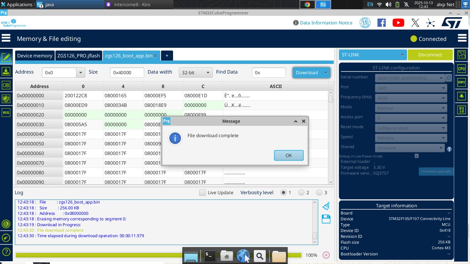This screenshot has width=470, height=264.
Task: Open the Data width dropdown
Action: [x=195, y=73]
